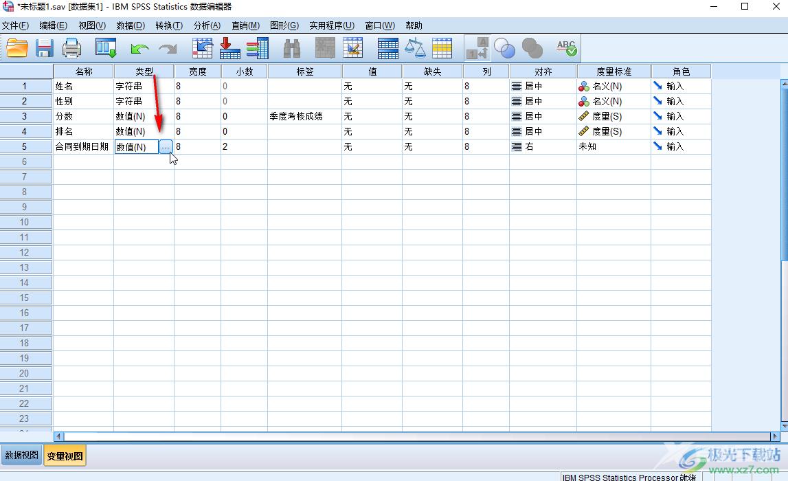Click the gray Redo arrow

[168, 49]
